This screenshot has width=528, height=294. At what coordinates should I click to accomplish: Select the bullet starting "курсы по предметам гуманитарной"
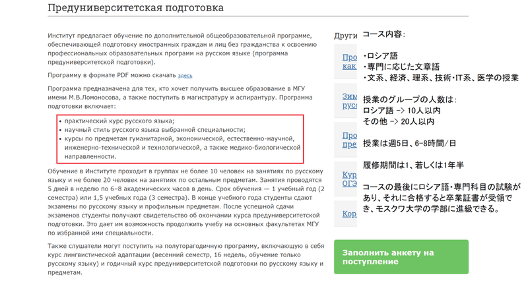182,148
